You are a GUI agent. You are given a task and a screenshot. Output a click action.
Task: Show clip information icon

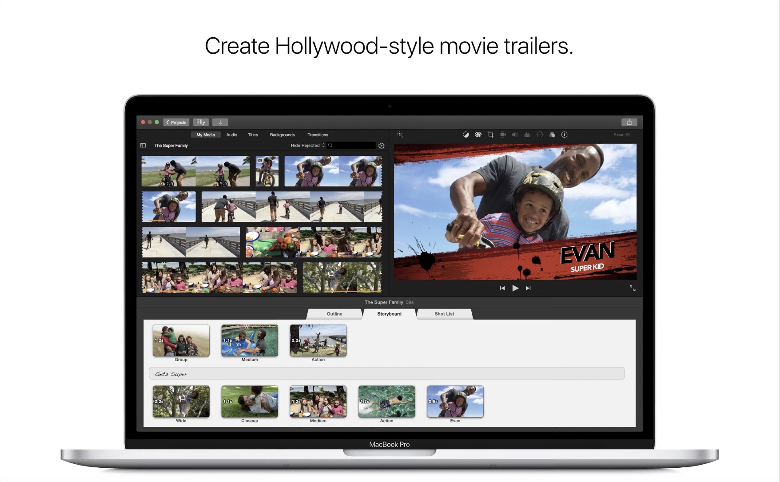coord(564,134)
